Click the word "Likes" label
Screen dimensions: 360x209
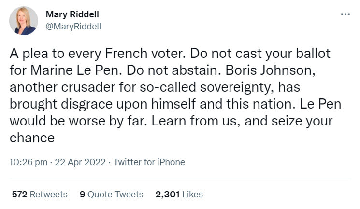coord(192,195)
